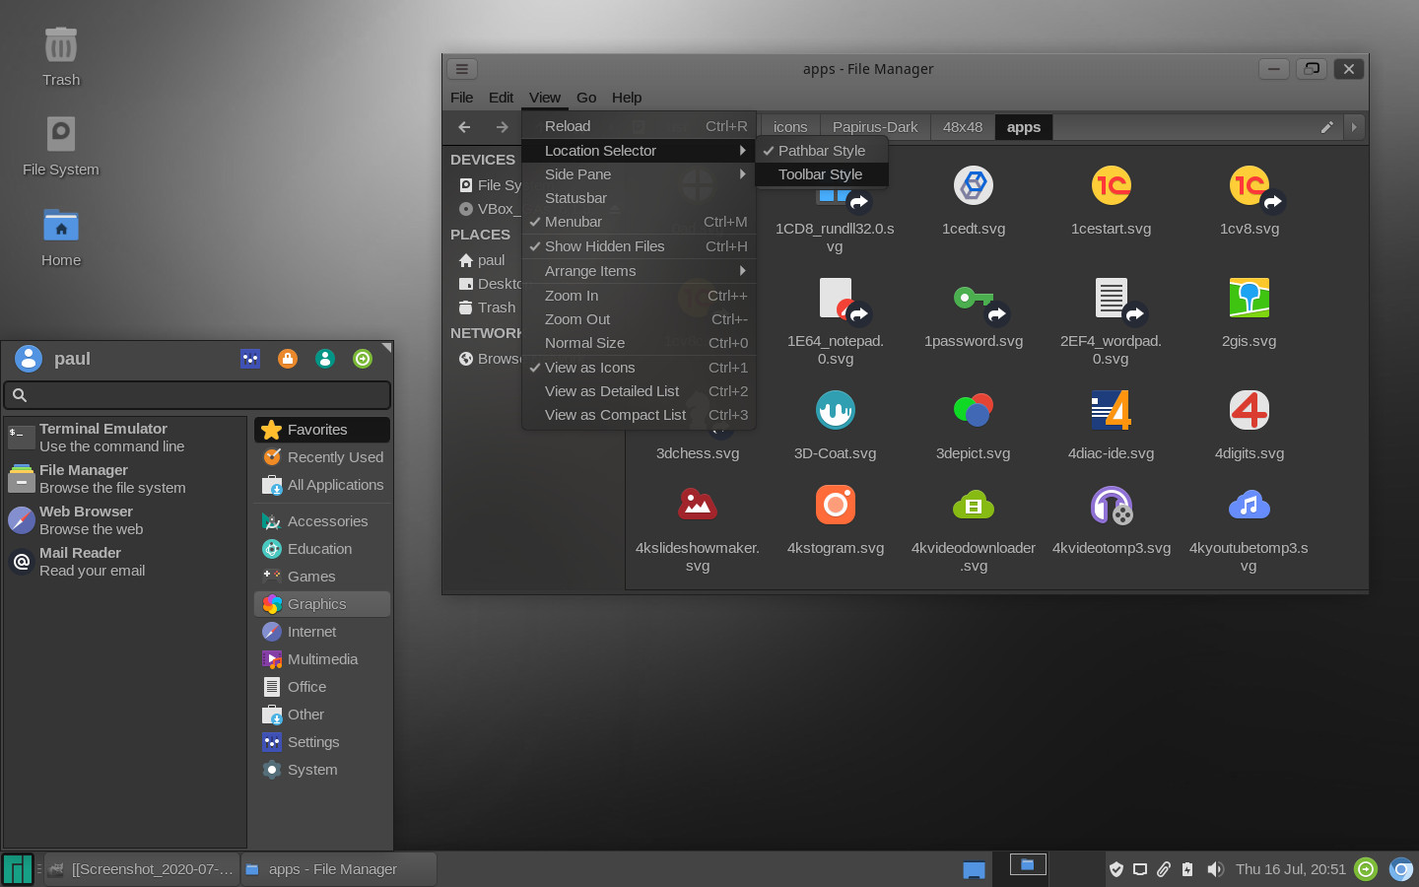Image resolution: width=1419 pixels, height=887 pixels.
Task: Select the 4diac-ide.svg file icon
Action: coord(1111,411)
